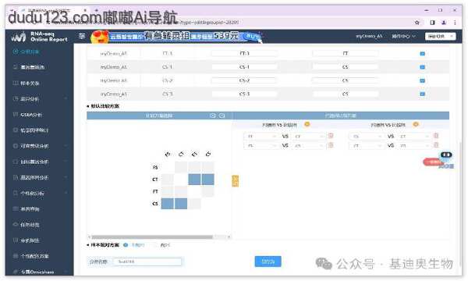Toggle the checkbox for sample CS-1

pyautogui.click(x=422, y=67)
